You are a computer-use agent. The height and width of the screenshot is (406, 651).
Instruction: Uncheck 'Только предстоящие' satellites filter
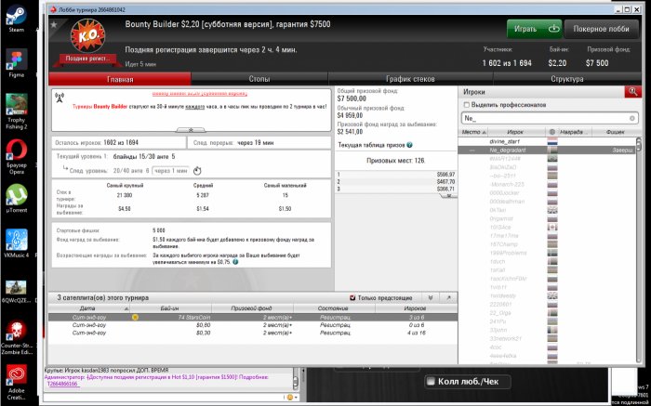pyautogui.click(x=352, y=297)
